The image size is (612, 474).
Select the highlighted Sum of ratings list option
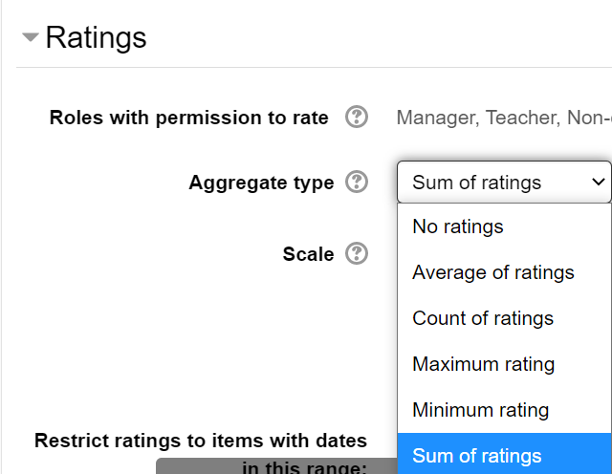476,456
